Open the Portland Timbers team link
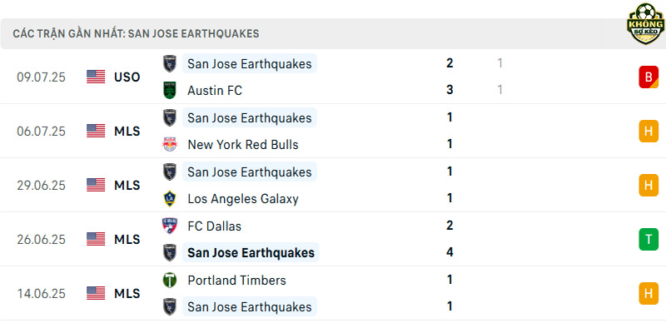Viewport: 666px width, 333px height. point(236,281)
